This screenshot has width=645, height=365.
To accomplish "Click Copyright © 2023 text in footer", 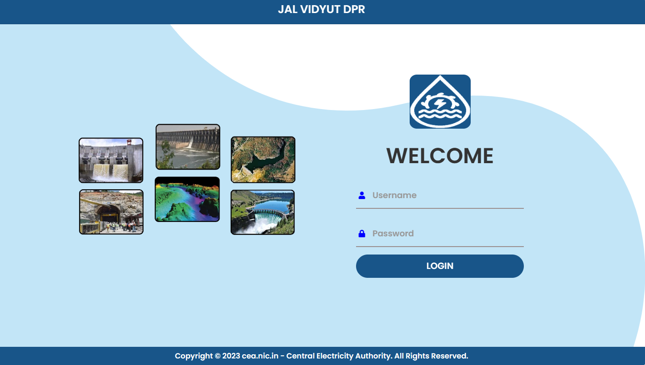I will point(207,356).
